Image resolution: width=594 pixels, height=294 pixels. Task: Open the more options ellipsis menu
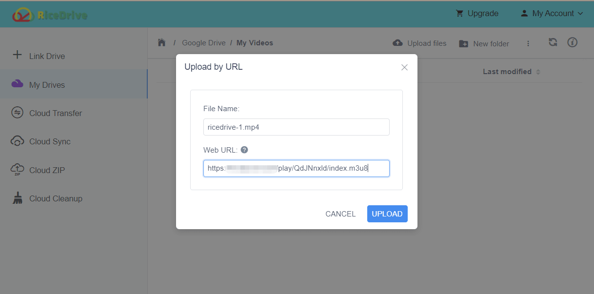[x=528, y=43]
